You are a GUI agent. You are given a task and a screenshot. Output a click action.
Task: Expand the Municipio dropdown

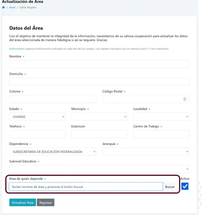click(x=99, y=117)
